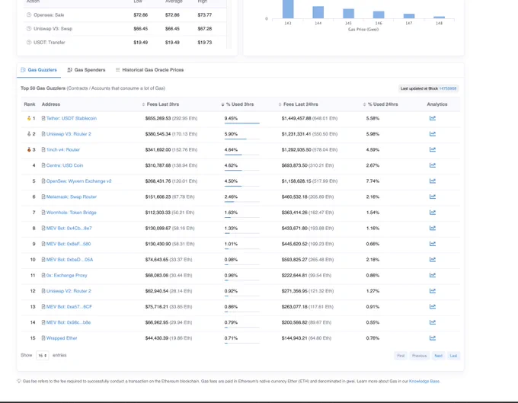Image resolution: width=518 pixels, height=403 pixels.
Task: Click the lightbulb icon in the gas fee note
Action: coord(19,381)
